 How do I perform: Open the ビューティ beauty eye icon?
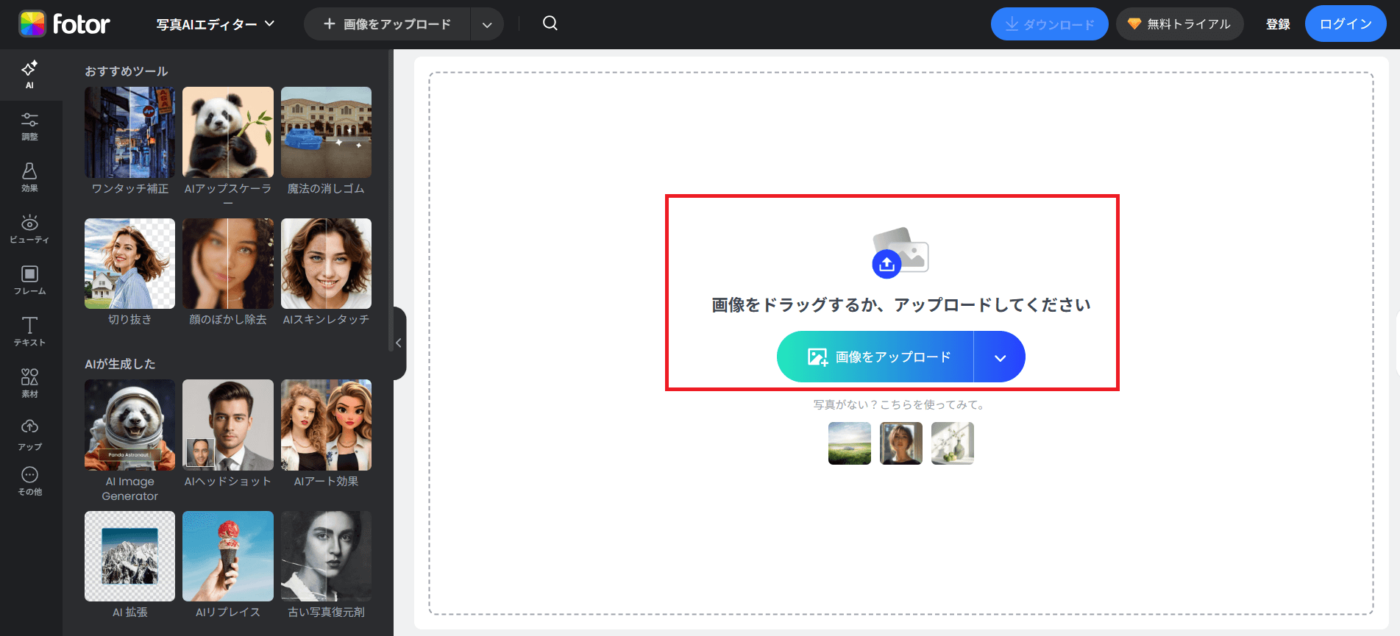[29, 229]
